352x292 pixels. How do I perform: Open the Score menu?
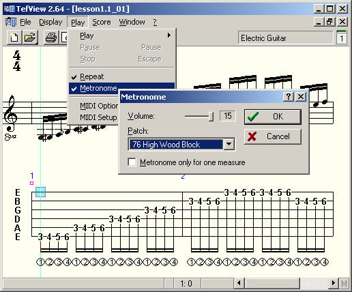tap(102, 22)
